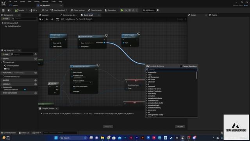Viewport: 250px width, 141px height.
Task: Open the Unreal Engine logo menu
Action: 4,3
